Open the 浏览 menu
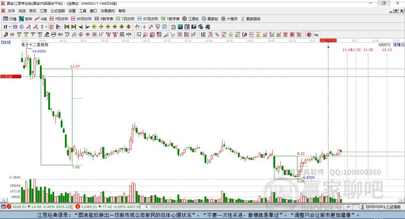 (22, 11)
